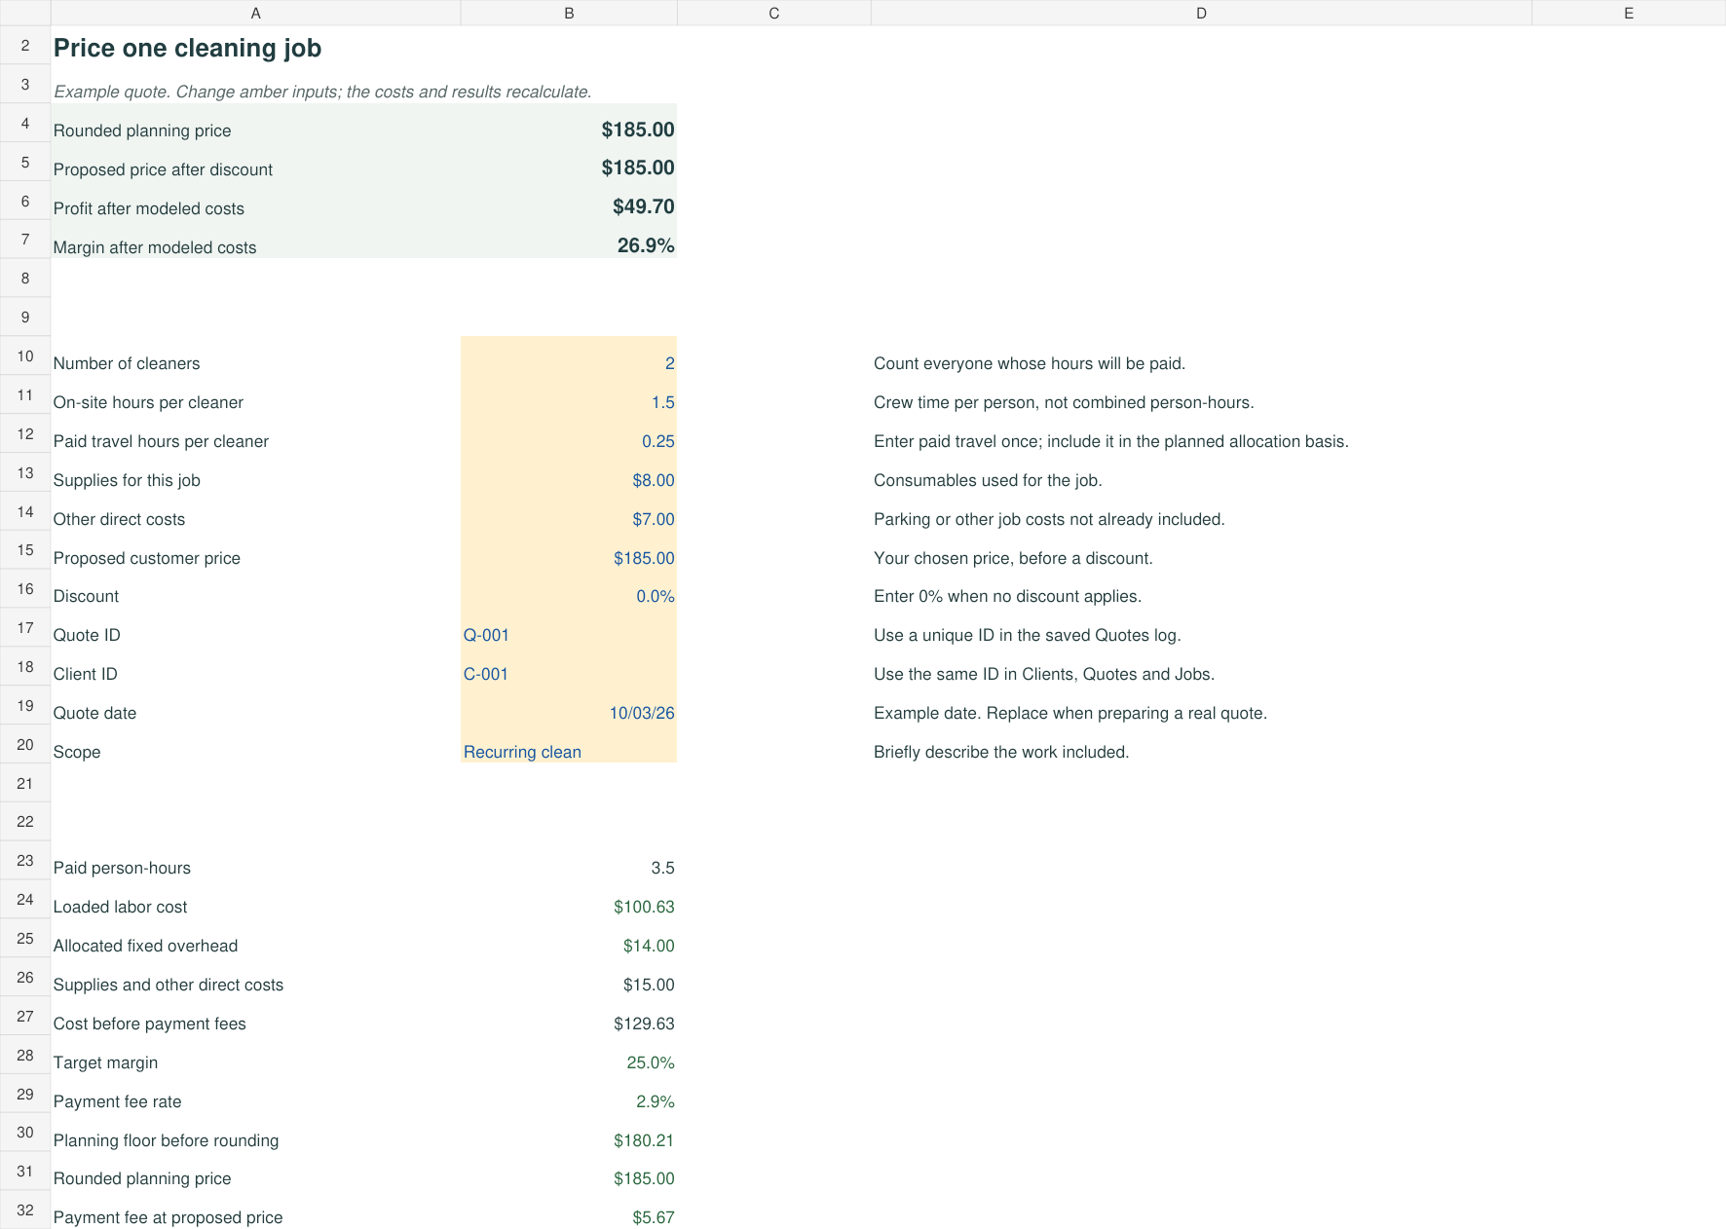Select the Other direct costs $7.00 cell
The height and width of the screenshot is (1229, 1726).
[x=569, y=512]
